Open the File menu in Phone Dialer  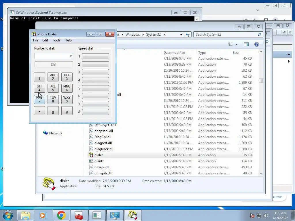point(35,40)
